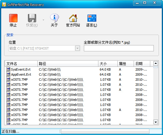
Task: Close the File Recovery window
Action: 155,3
